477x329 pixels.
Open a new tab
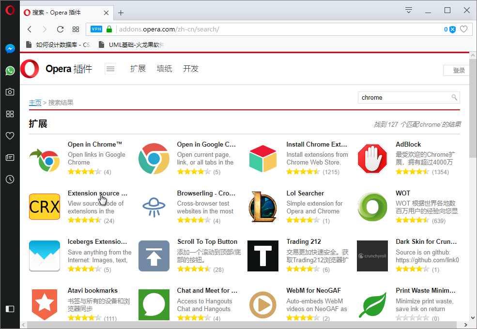coord(121,13)
